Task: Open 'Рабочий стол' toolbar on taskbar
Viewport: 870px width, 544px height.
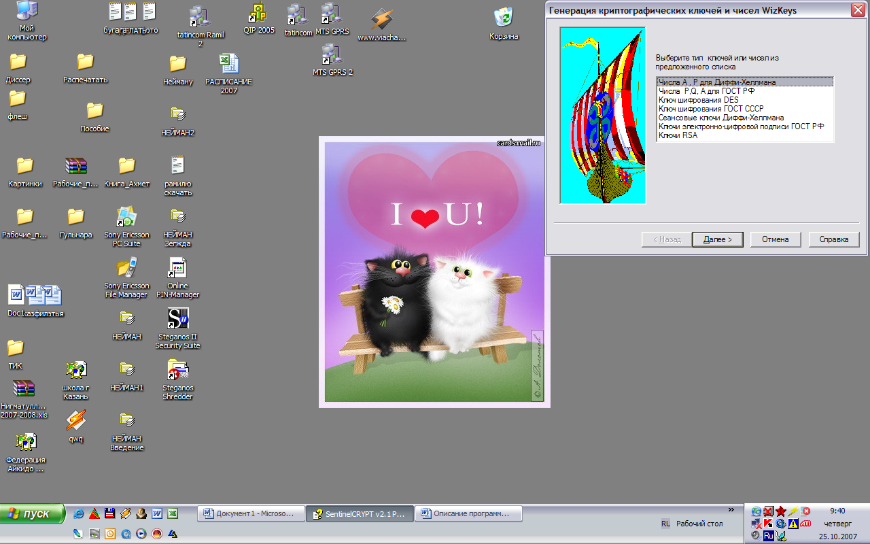Action: [699, 524]
